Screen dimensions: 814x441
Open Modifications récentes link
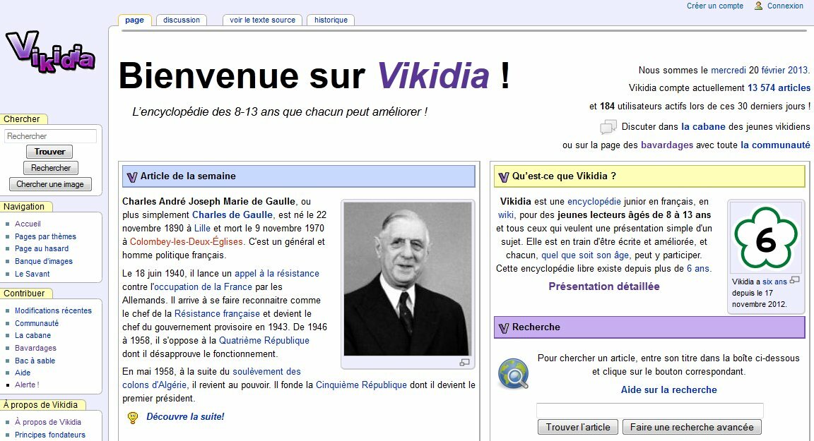53,310
